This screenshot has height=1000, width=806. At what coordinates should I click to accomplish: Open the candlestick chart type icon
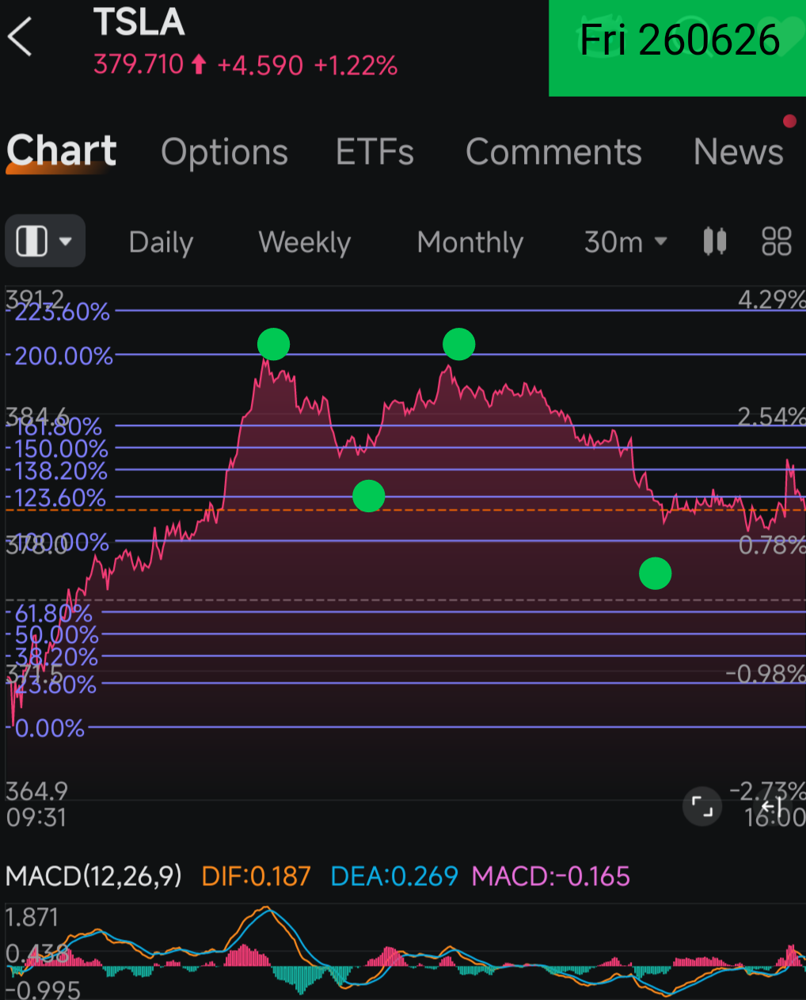coord(715,241)
